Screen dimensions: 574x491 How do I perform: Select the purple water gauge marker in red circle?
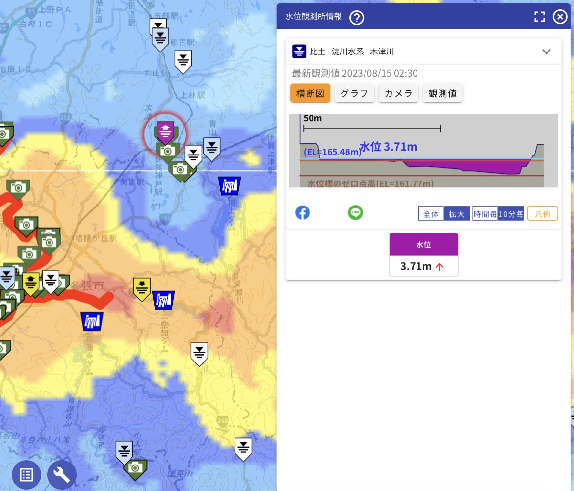[165, 133]
